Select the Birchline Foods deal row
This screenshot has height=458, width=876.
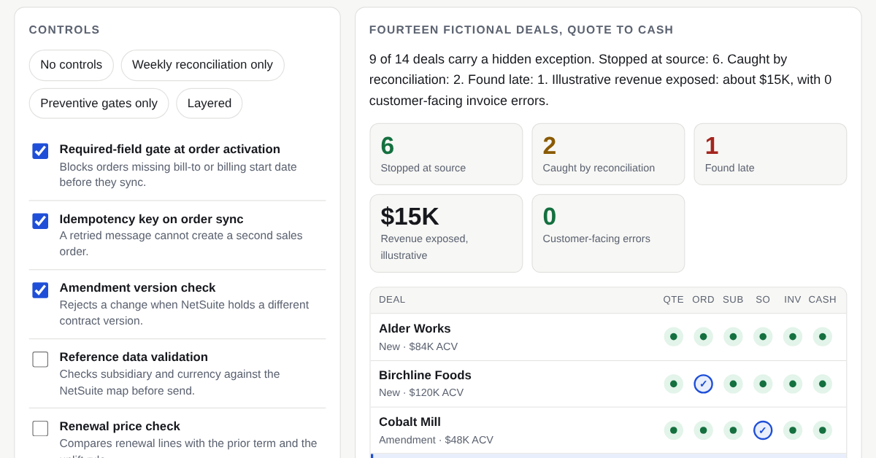[608, 384]
